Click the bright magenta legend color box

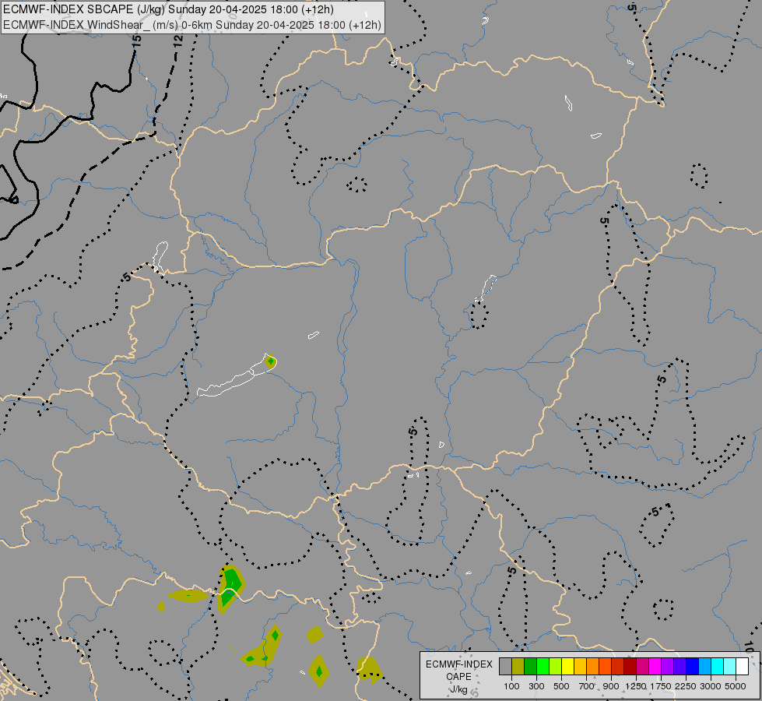tap(655, 667)
